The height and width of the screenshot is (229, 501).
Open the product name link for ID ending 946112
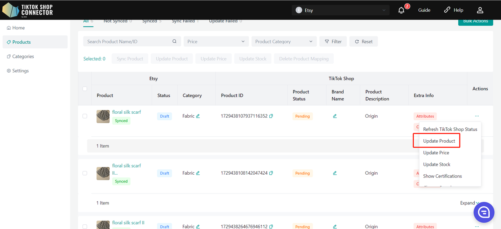click(128, 223)
